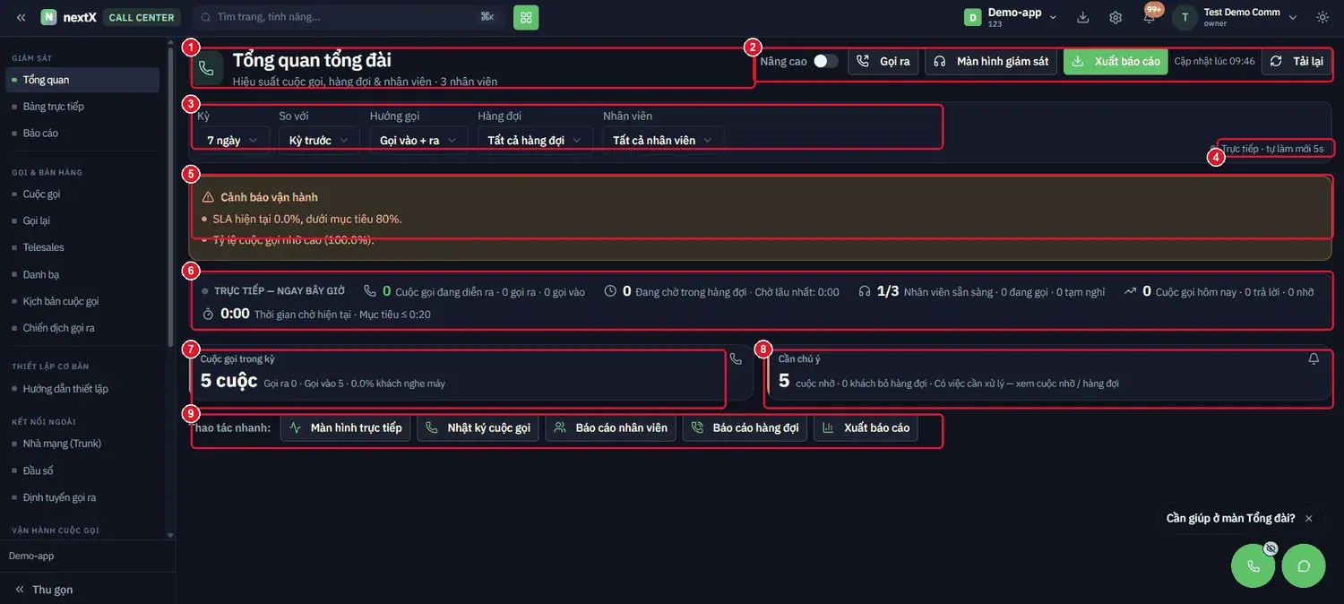Click the phone icon on 'Cuộc gọi trong kỳ' card
The width and height of the screenshot is (1344, 604).
point(736,358)
